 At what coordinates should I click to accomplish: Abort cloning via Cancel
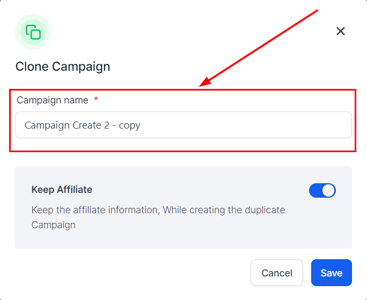pyautogui.click(x=276, y=273)
